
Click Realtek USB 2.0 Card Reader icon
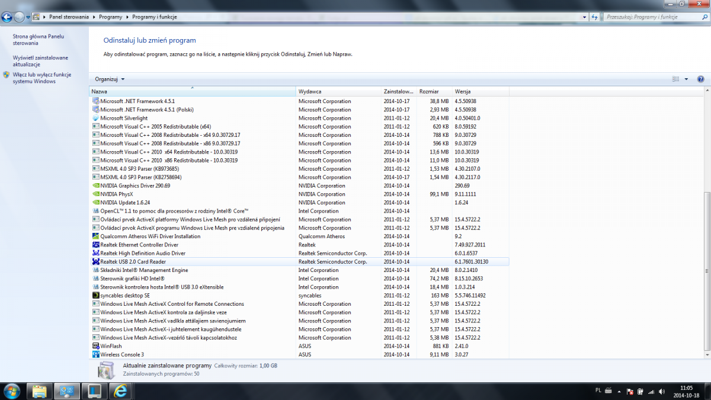click(x=96, y=261)
